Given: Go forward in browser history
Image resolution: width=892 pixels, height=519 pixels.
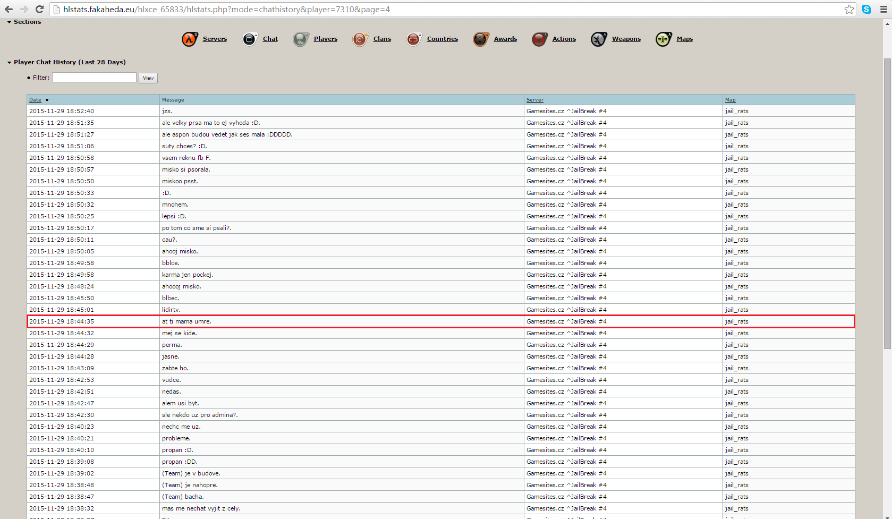Looking at the screenshot, I should coord(24,9).
